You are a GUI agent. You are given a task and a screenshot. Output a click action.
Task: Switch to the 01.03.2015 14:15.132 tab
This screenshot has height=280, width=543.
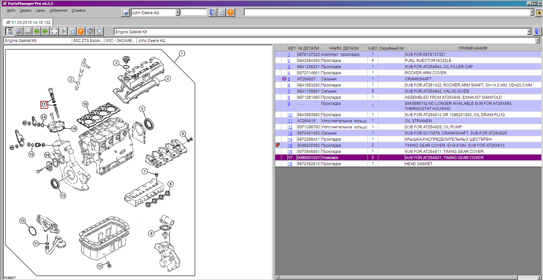(28, 22)
